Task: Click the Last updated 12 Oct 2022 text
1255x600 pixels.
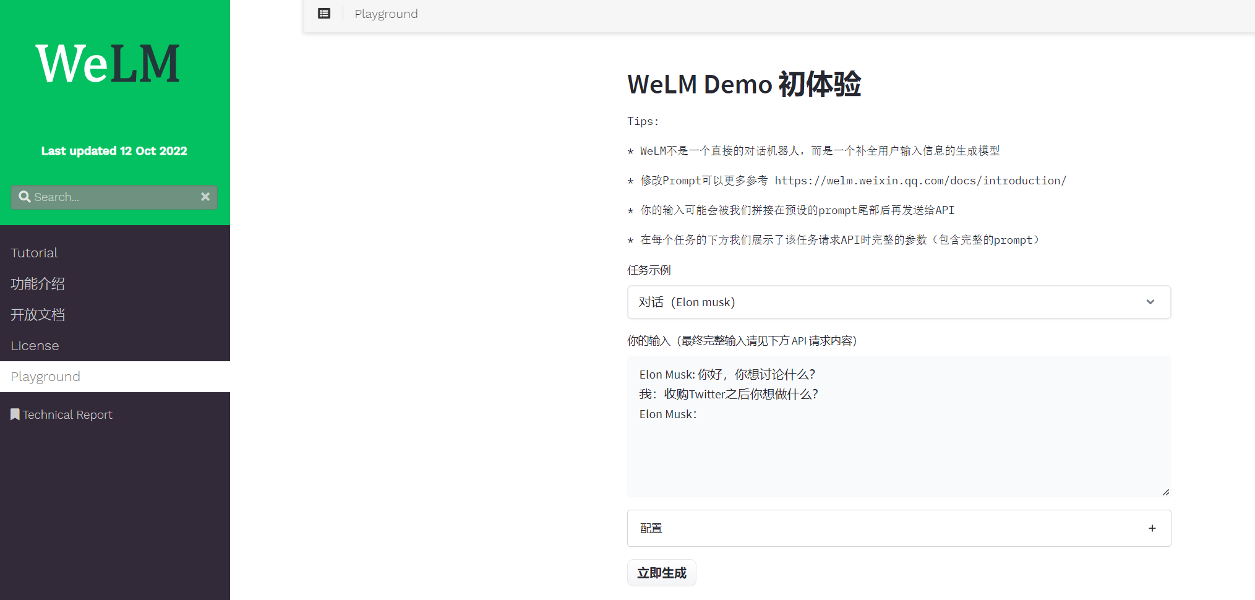Action: (114, 151)
